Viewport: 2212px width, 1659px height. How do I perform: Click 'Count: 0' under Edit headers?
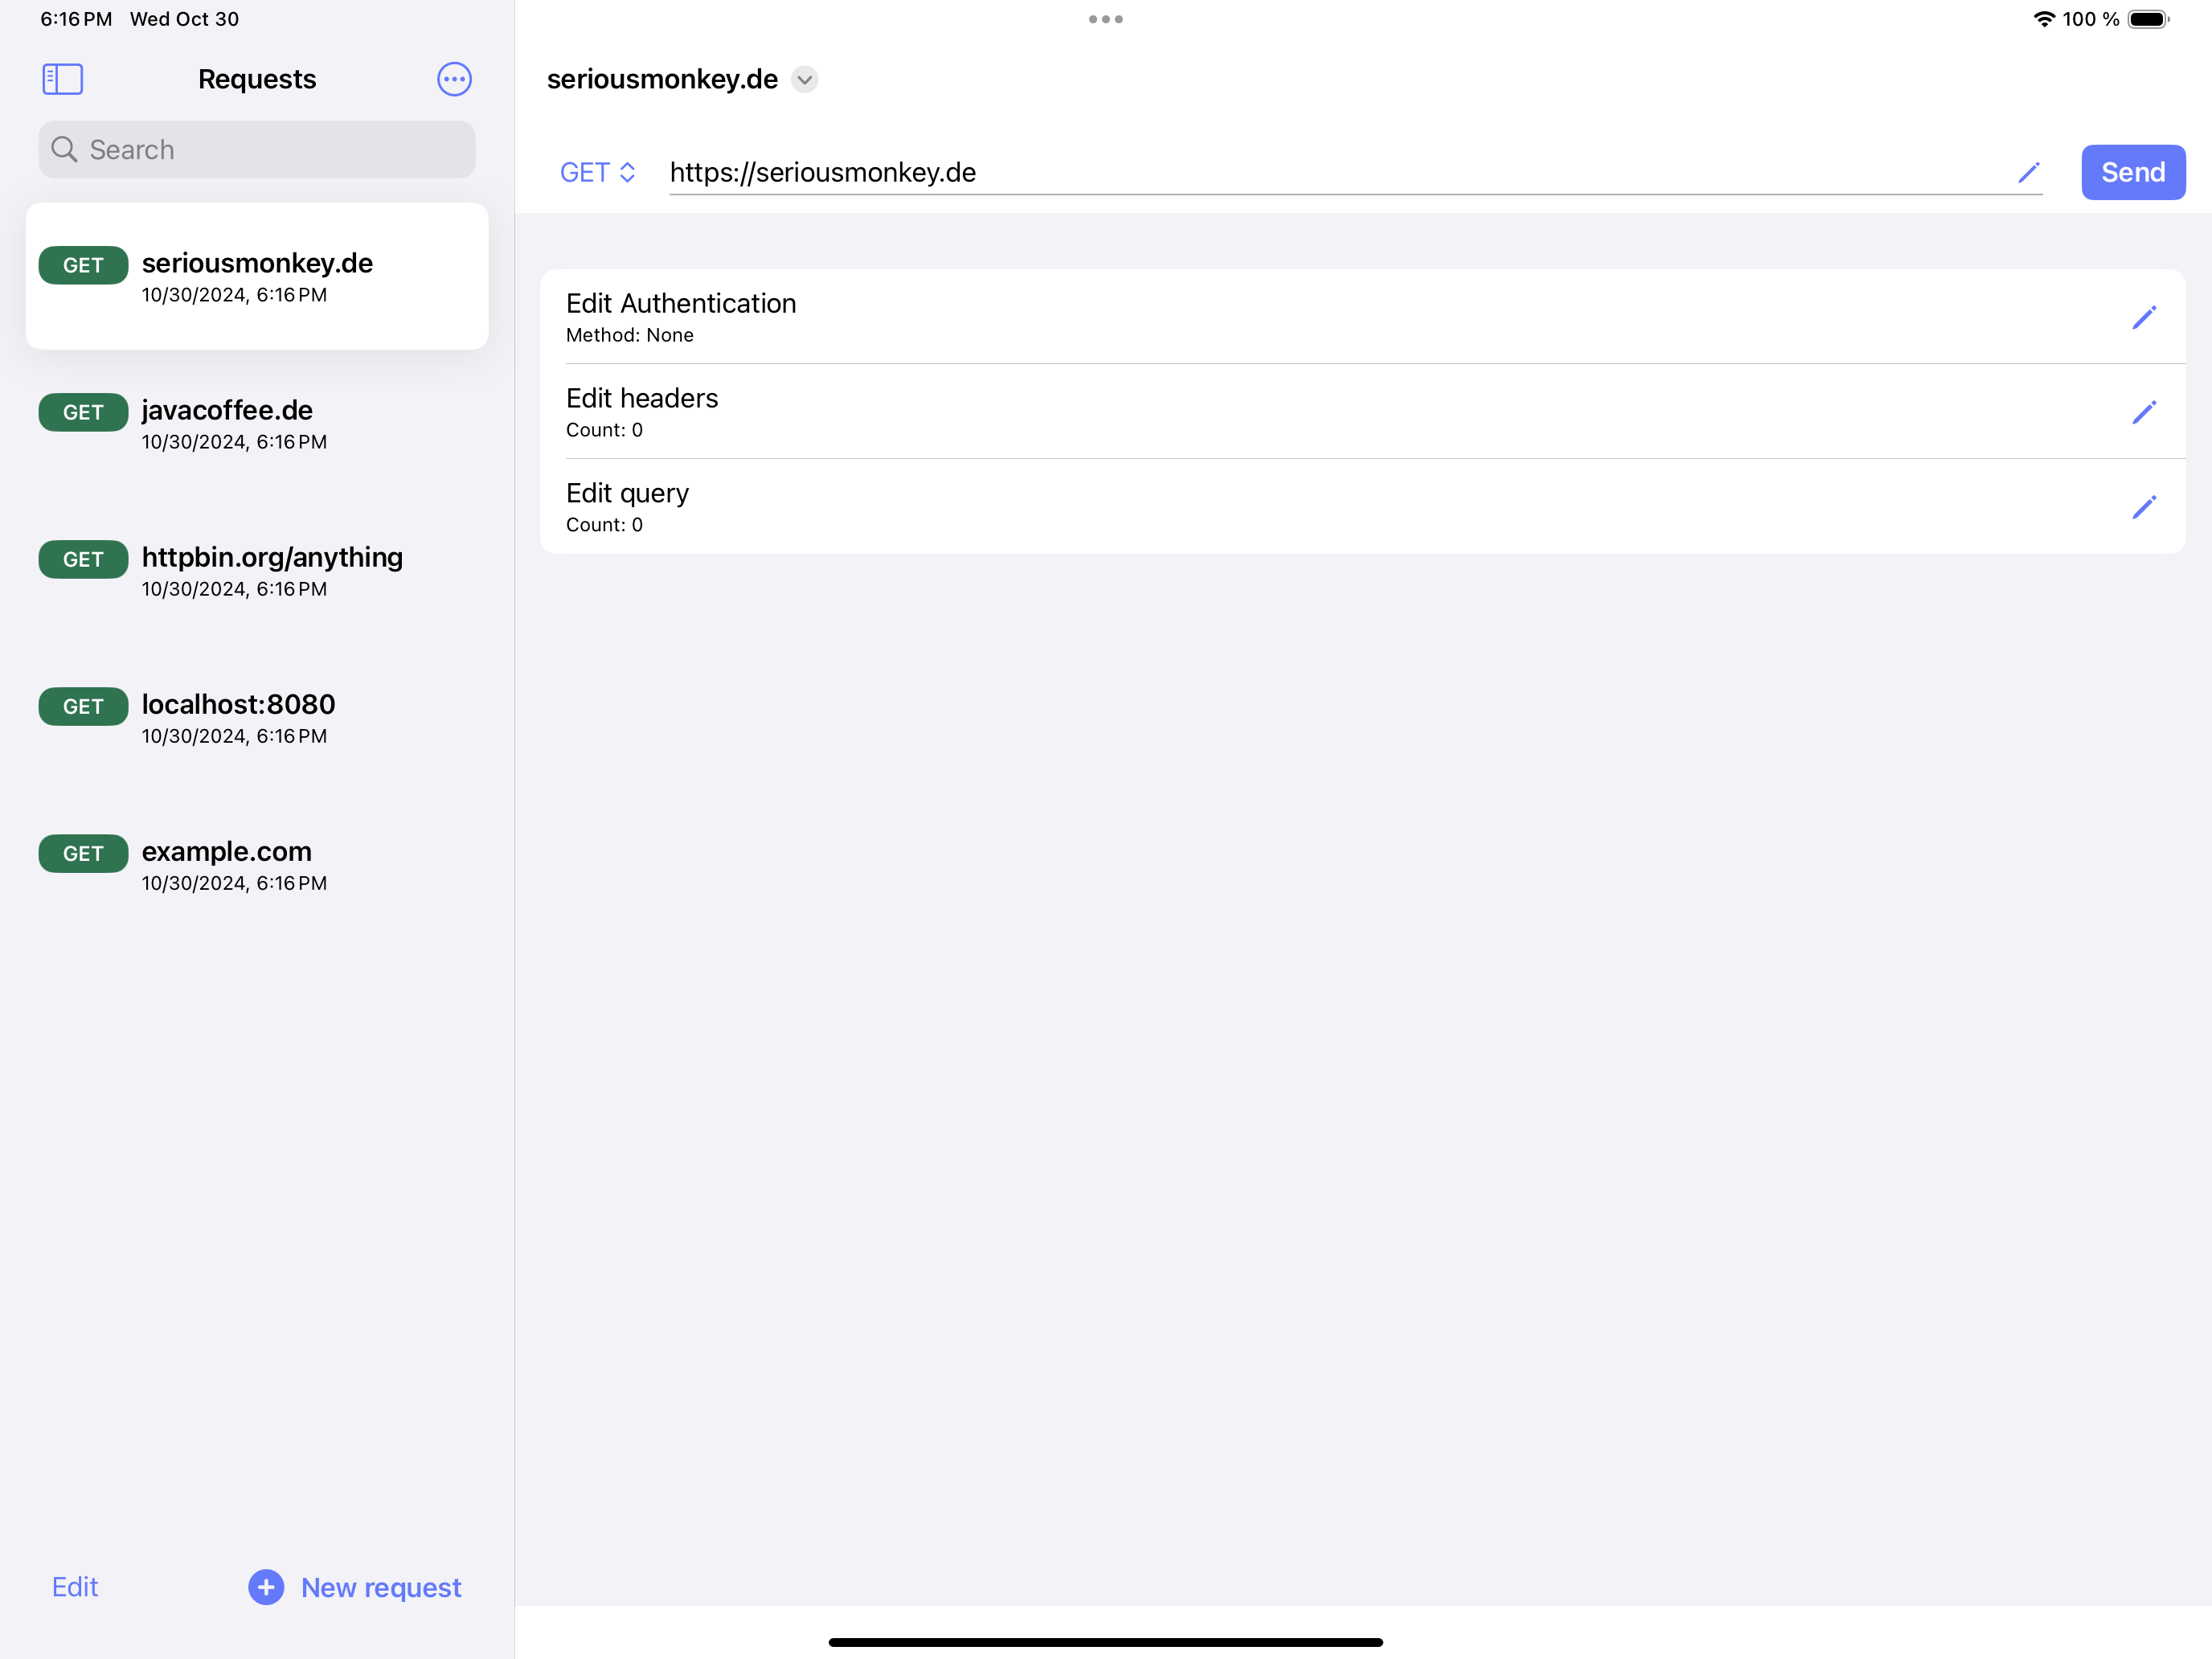tap(604, 430)
